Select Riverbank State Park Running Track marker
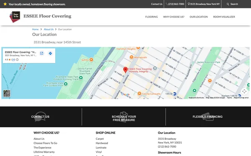 pos(81,78)
